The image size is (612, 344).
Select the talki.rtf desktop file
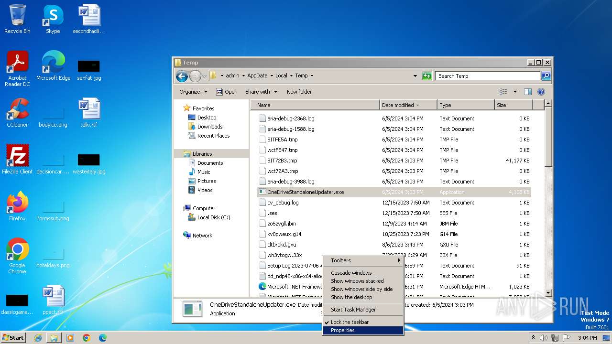88,112
